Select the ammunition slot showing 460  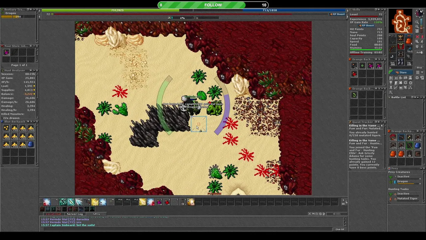pyautogui.click(x=409, y=49)
